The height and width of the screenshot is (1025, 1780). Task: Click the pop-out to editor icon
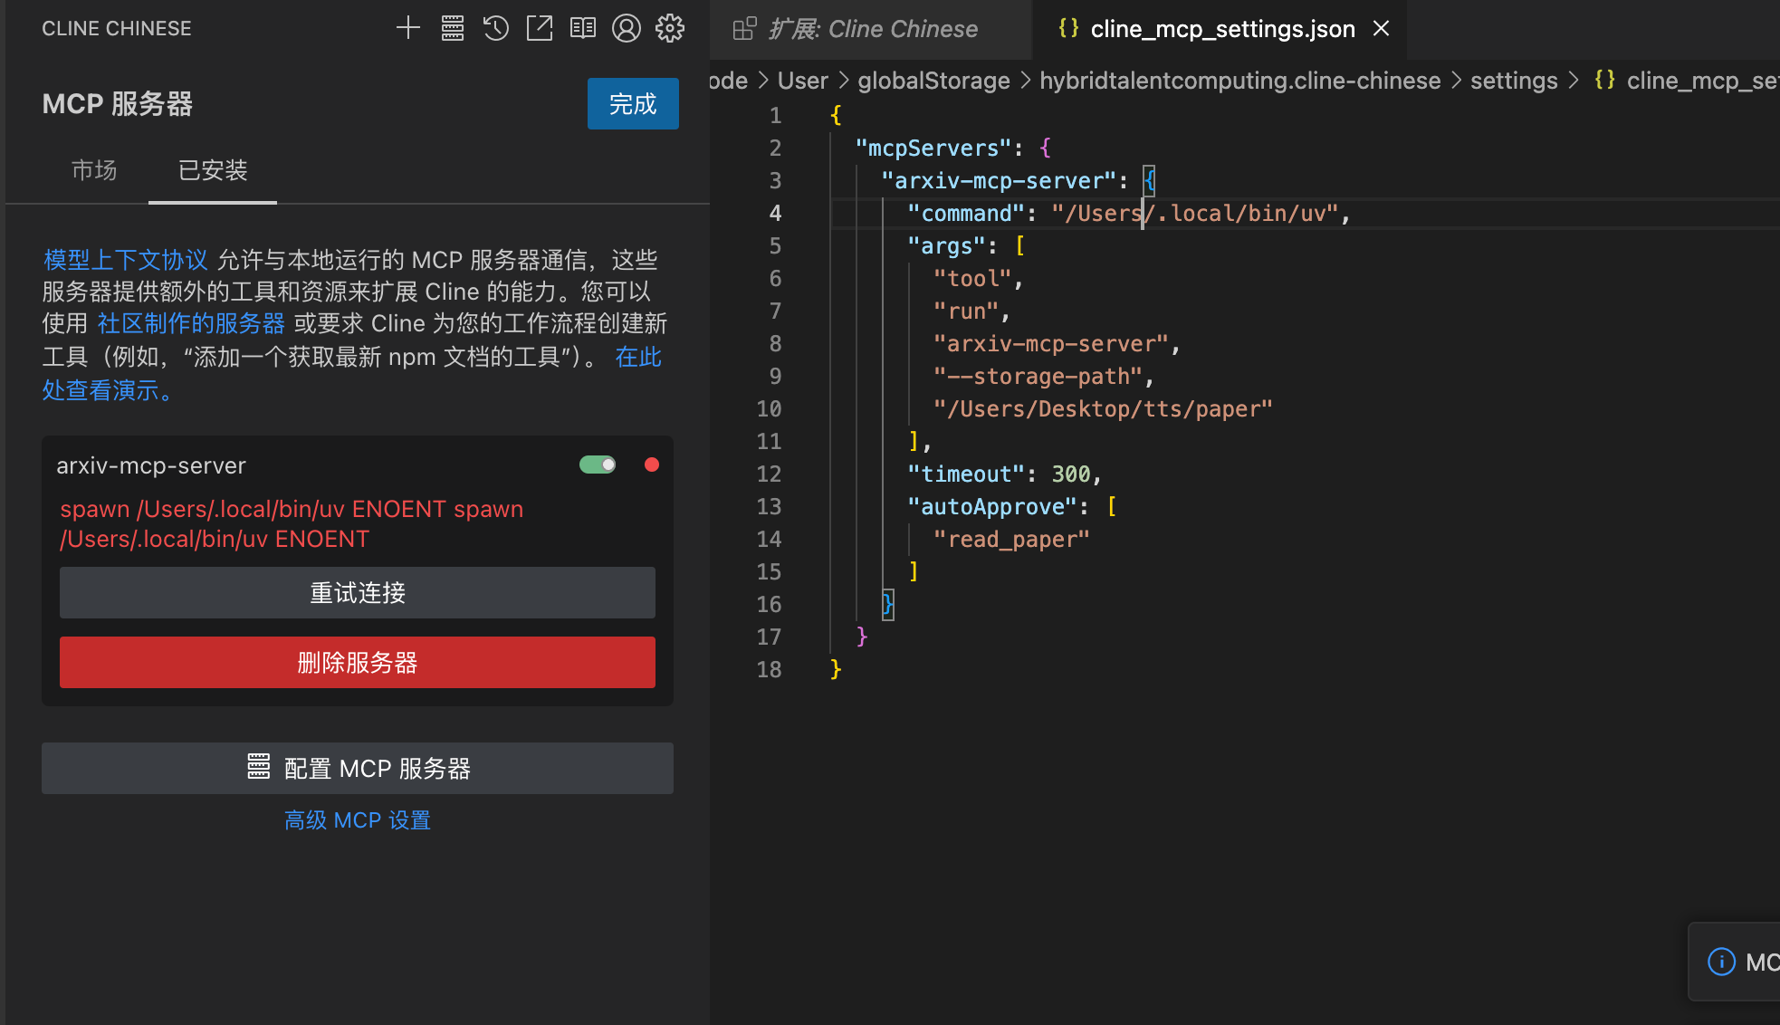click(x=540, y=28)
